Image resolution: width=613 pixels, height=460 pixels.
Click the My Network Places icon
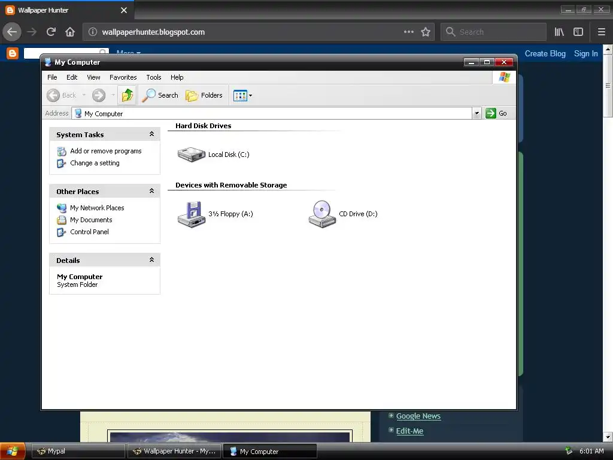point(62,208)
